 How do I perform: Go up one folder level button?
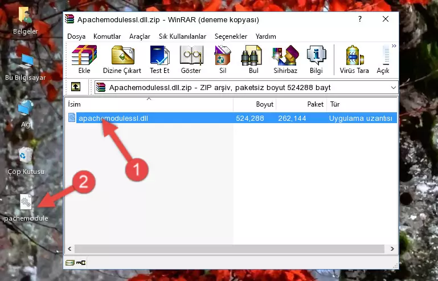(76, 87)
